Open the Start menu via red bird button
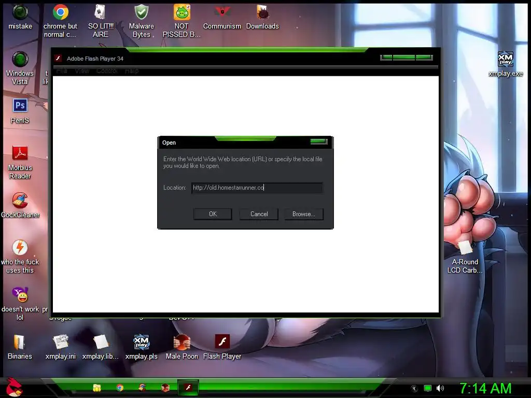Screen dimensions: 531x398 pyautogui.click(x=14, y=387)
